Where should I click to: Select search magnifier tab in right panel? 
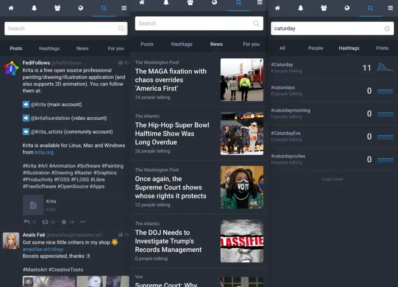click(x=370, y=8)
